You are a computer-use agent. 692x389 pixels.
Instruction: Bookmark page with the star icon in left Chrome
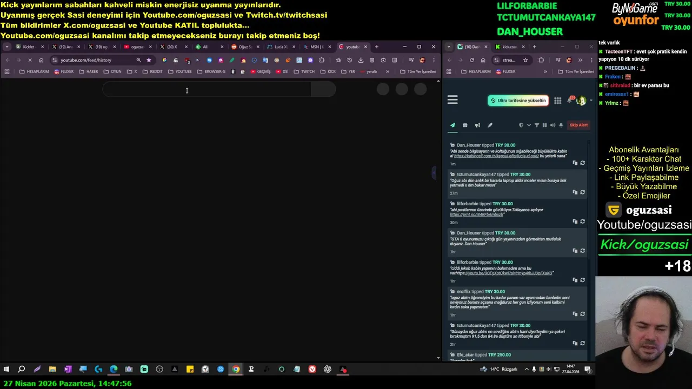(149, 60)
